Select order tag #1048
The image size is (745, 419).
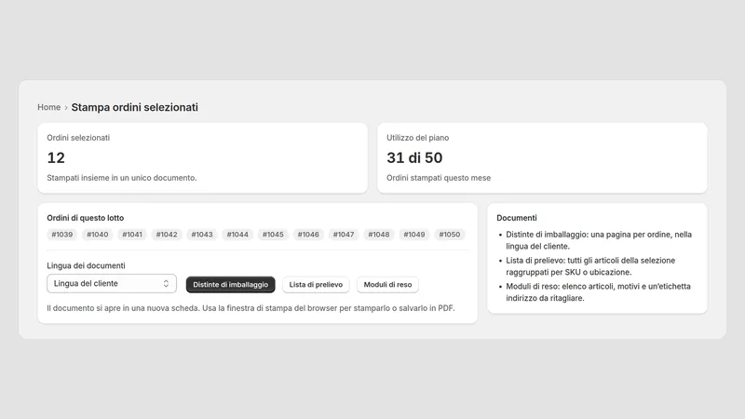coord(379,235)
